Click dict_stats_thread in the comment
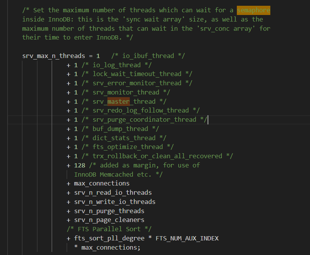This screenshot has height=255, width=310. (x=124, y=138)
